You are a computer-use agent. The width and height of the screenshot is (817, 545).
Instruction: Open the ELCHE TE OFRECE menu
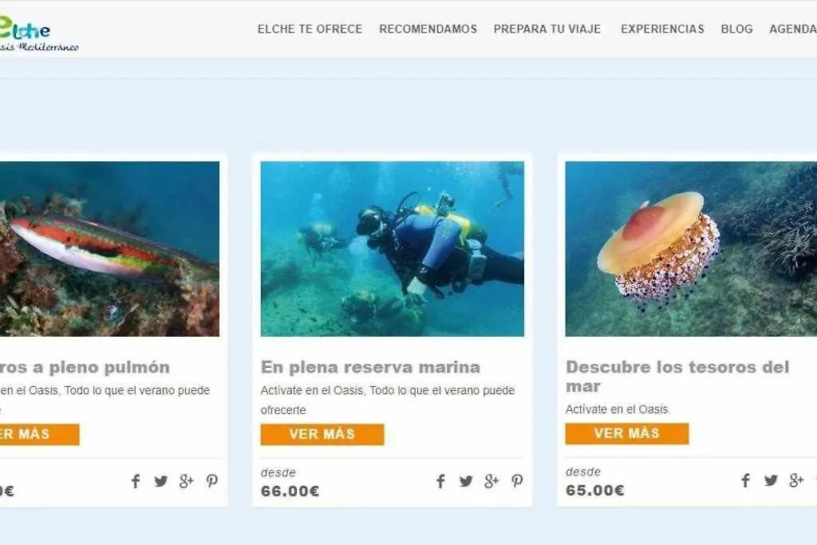310,30
